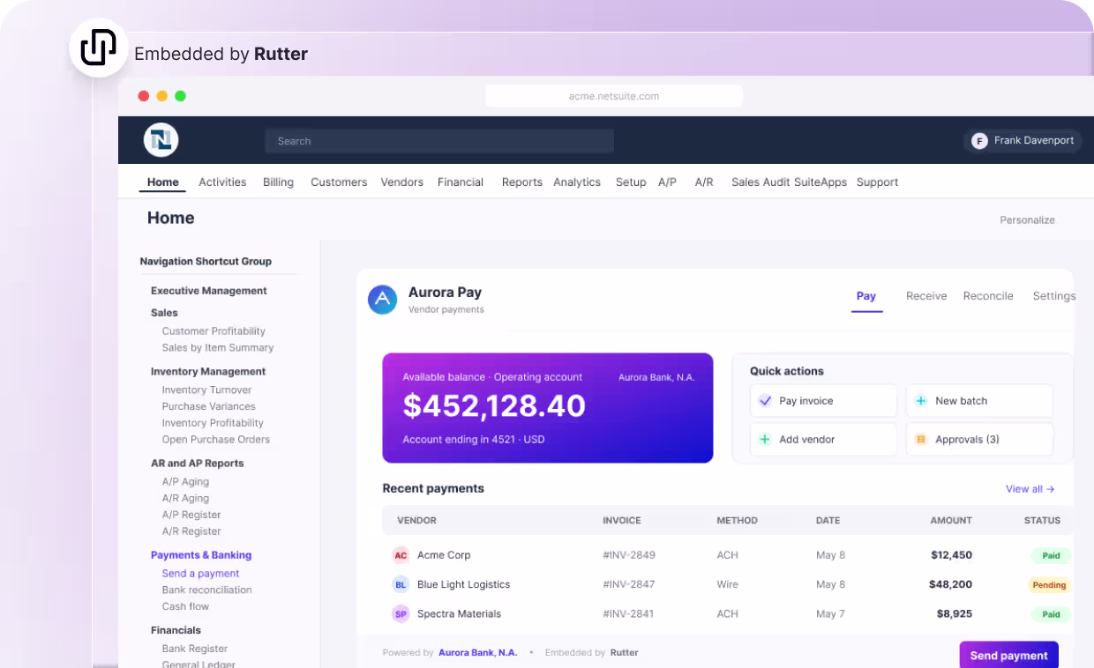This screenshot has height=668, width=1094.
Task: Click the BL avatar for Blue Light Logistics
Action: point(401,584)
